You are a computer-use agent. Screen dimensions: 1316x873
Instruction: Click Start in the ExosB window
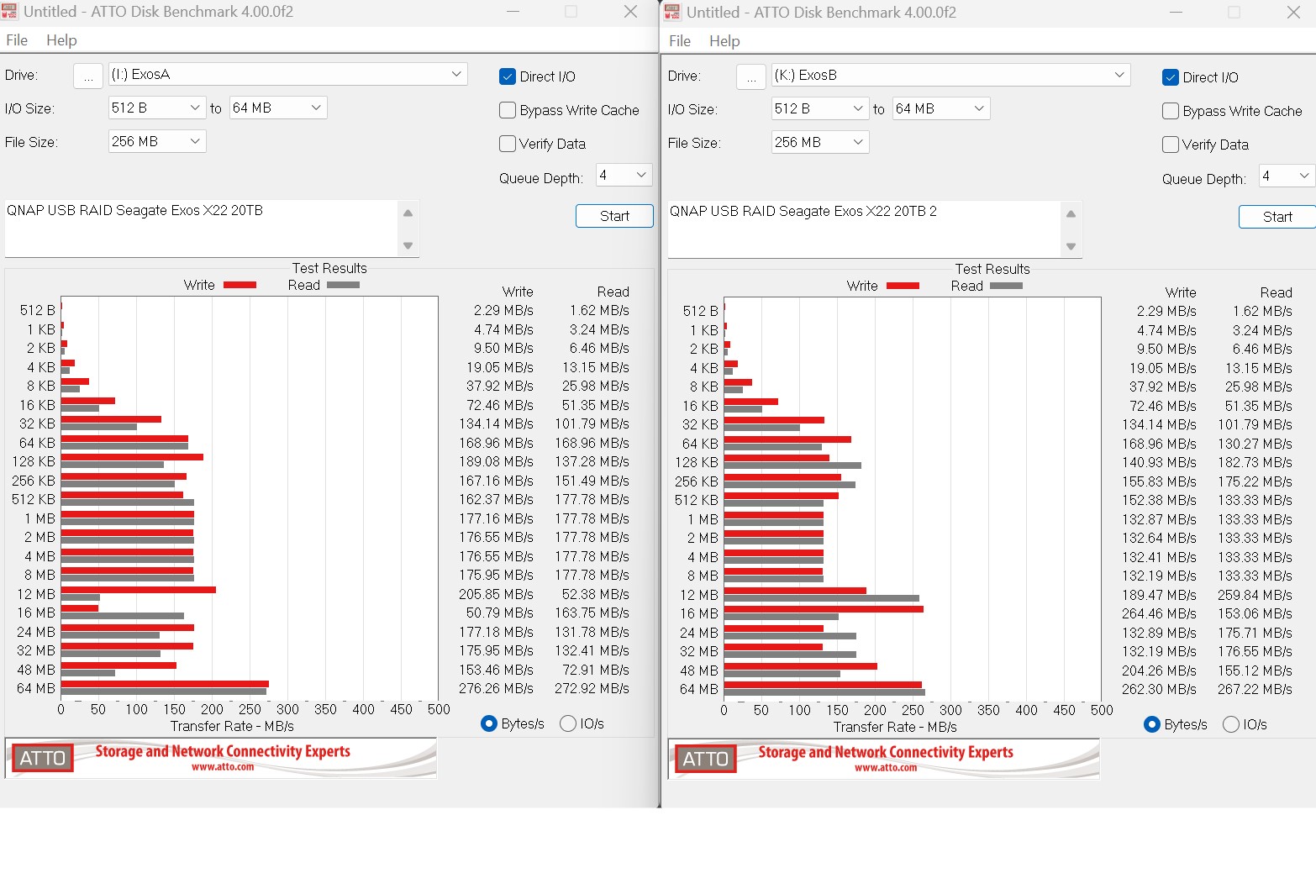(x=1277, y=217)
